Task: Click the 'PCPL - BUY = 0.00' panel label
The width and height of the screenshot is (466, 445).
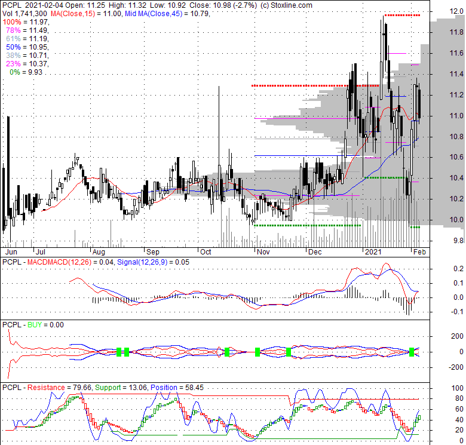Action: point(33,325)
